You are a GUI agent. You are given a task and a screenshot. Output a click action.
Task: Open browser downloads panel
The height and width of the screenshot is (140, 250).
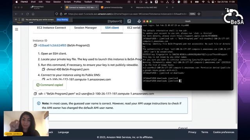click(x=222, y=14)
